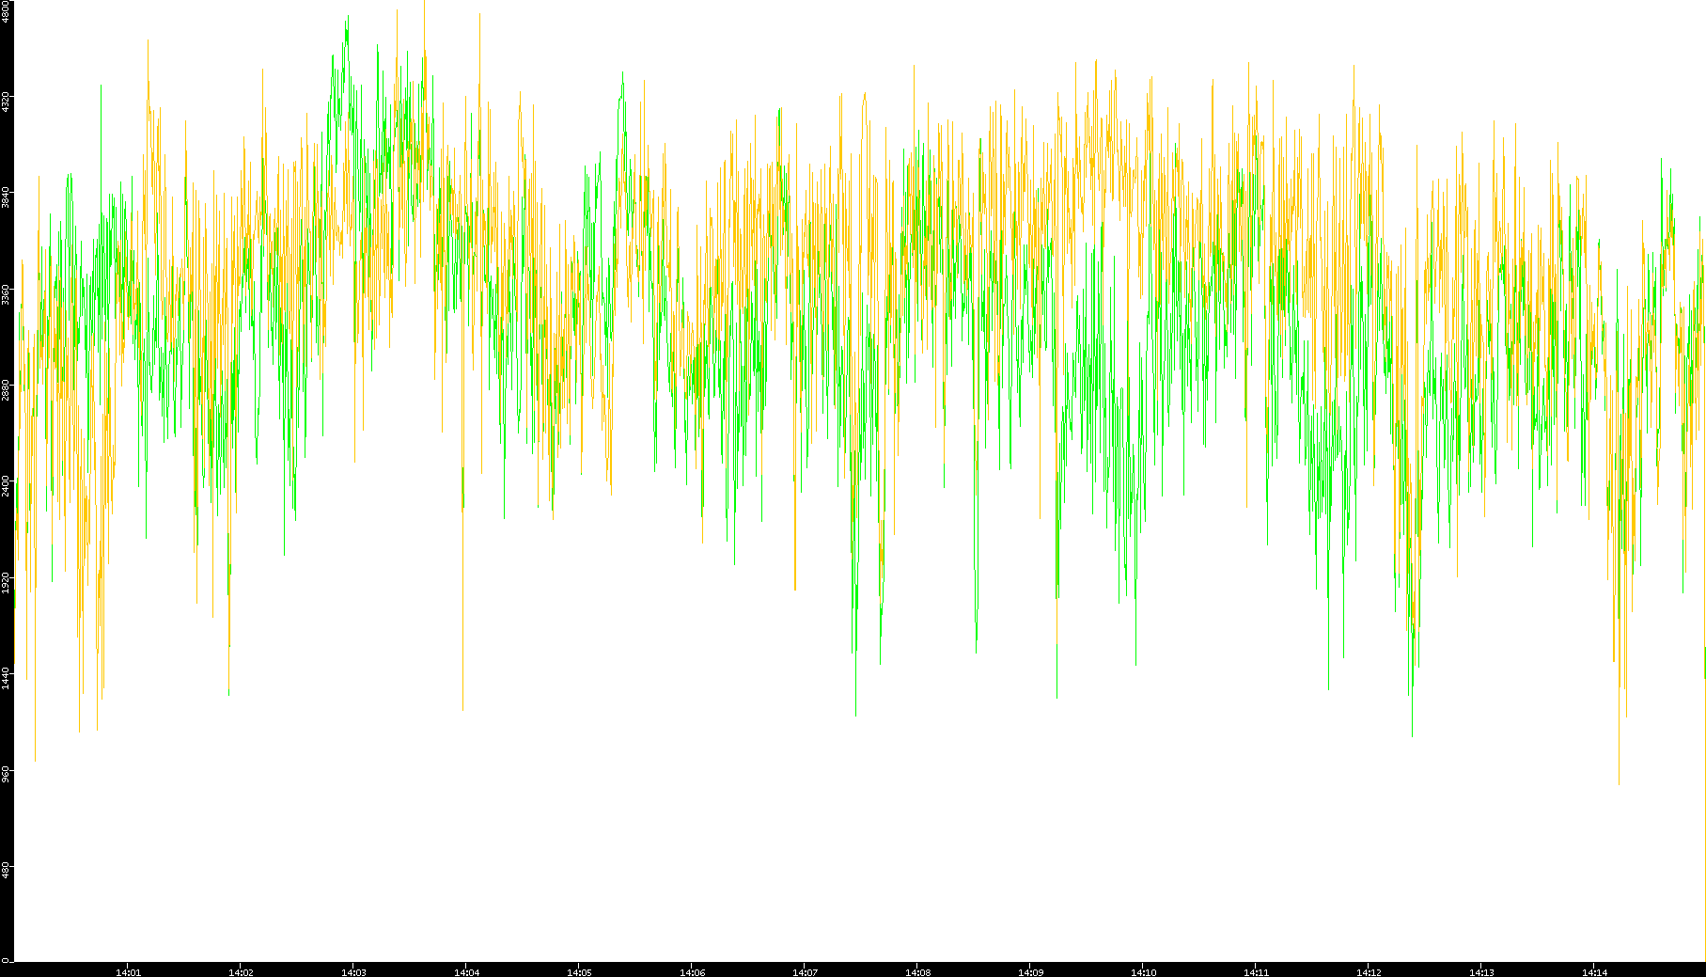
Task: Click the 14:11 time axis label
Action: pyautogui.click(x=1256, y=972)
